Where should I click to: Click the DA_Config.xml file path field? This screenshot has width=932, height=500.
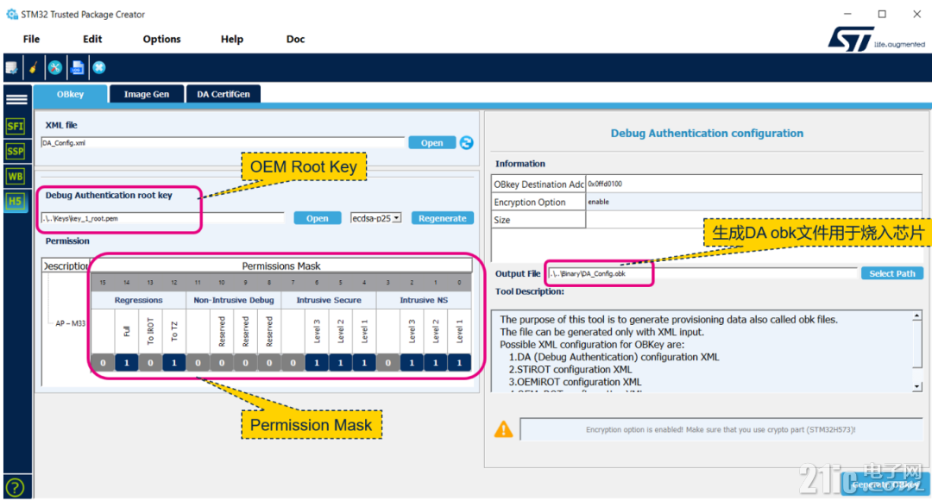(x=223, y=143)
